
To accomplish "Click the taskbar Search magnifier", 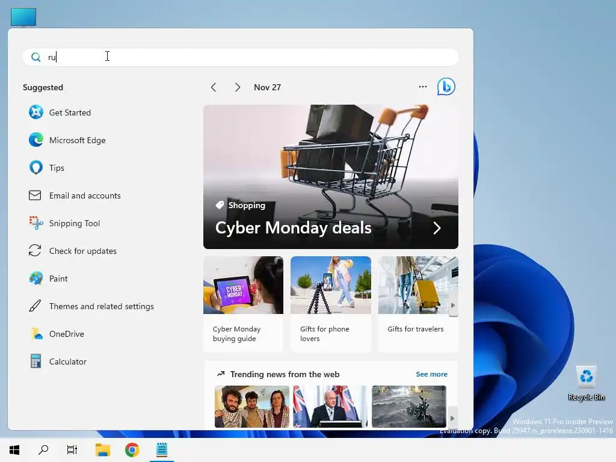I will [43, 449].
